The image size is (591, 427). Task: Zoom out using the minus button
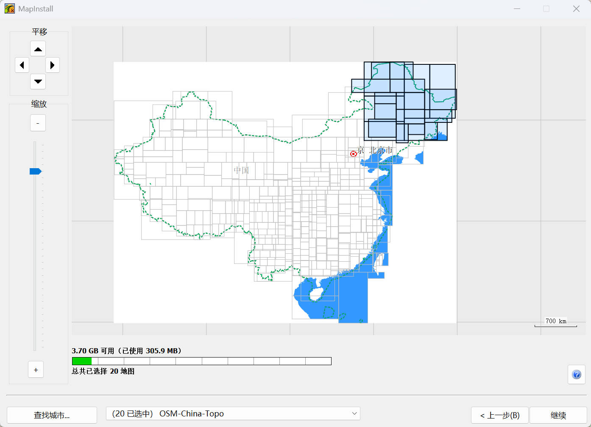38,123
